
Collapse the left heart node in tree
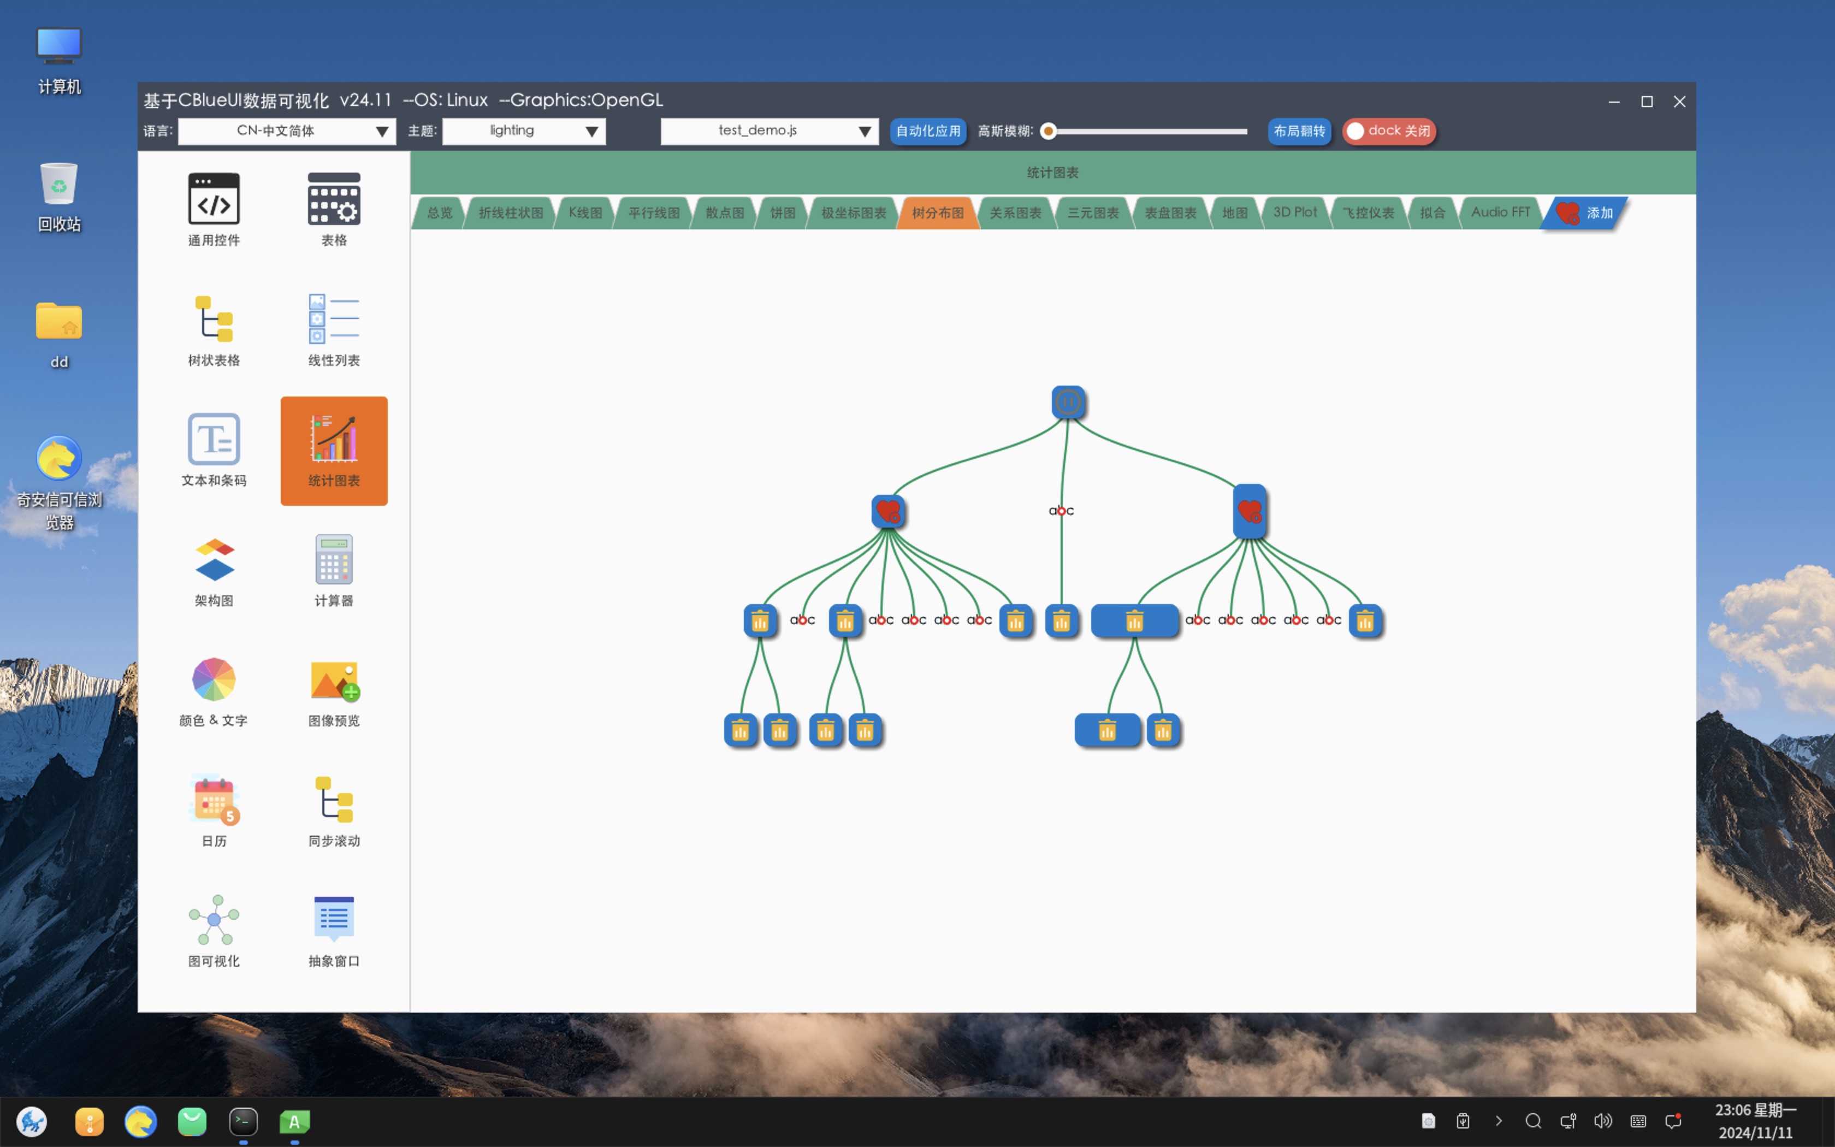888,511
